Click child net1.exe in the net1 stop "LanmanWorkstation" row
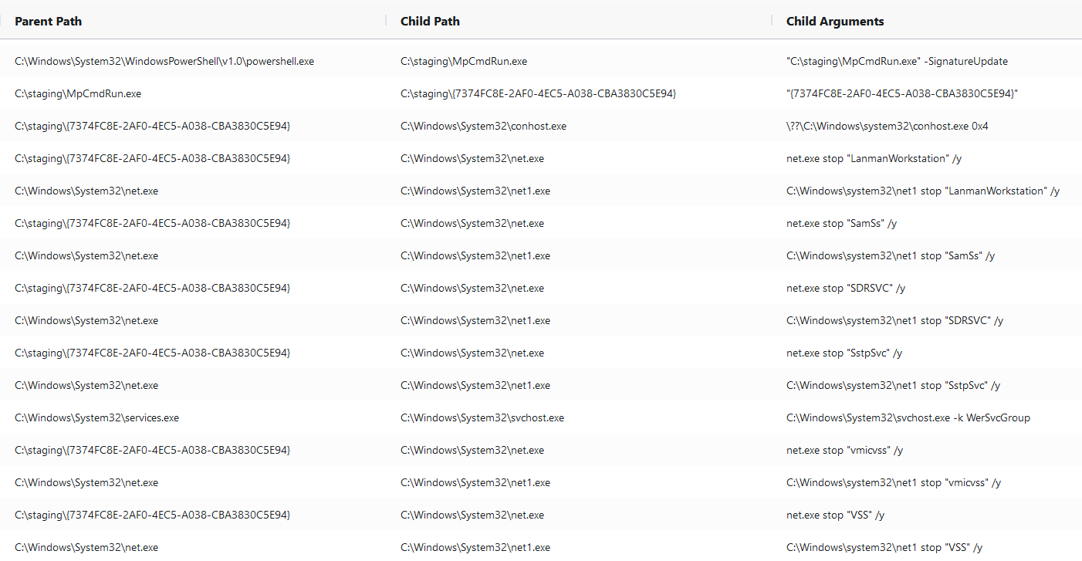 pos(475,191)
